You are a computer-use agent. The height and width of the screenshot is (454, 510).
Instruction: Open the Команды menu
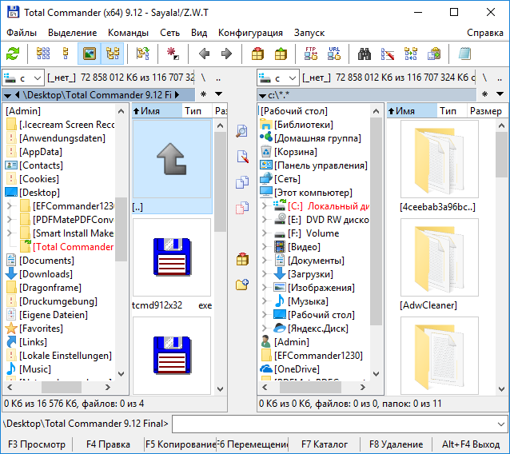[x=129, y=33]
